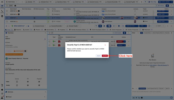
Task: Go to previous alert chips using left chevron
Action: click(22, 2)
